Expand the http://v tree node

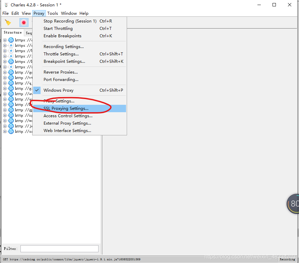point(5,78)
